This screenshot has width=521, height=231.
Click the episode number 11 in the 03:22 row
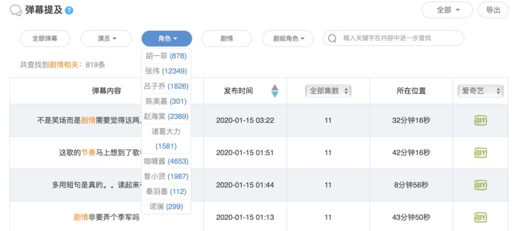(328, 120)
